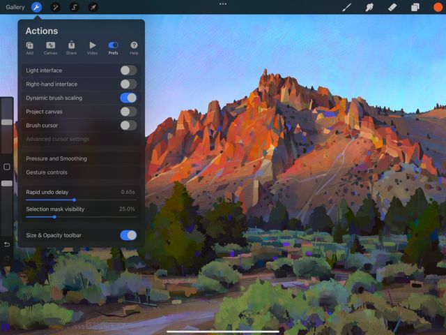
Task: Select the Paint brush tool
Action: pos(346,7)
